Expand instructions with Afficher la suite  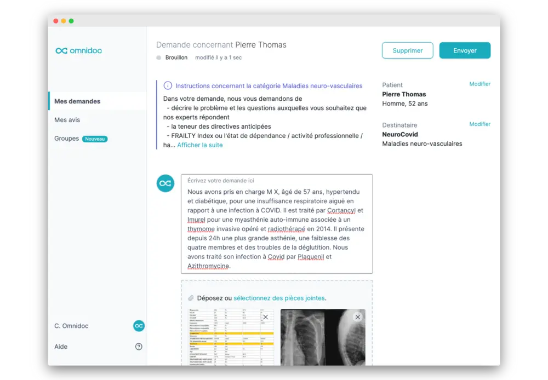(x=200, y=145)
